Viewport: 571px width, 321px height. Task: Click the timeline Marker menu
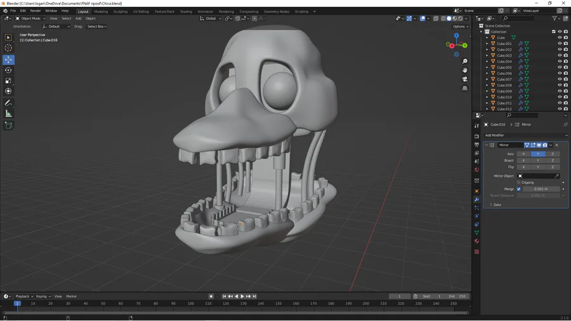pyautogui.click(x=71, y=297)
